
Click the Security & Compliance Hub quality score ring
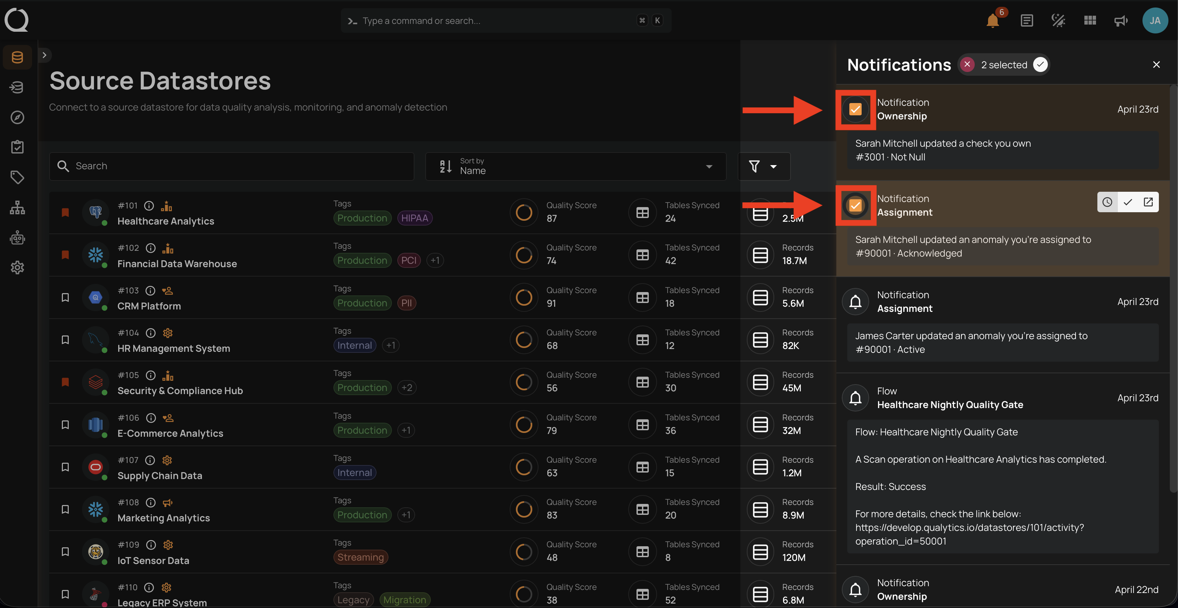(x=524, y=382)
